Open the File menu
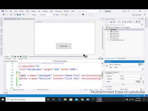The image size is (148, 111). click(6, 11)
